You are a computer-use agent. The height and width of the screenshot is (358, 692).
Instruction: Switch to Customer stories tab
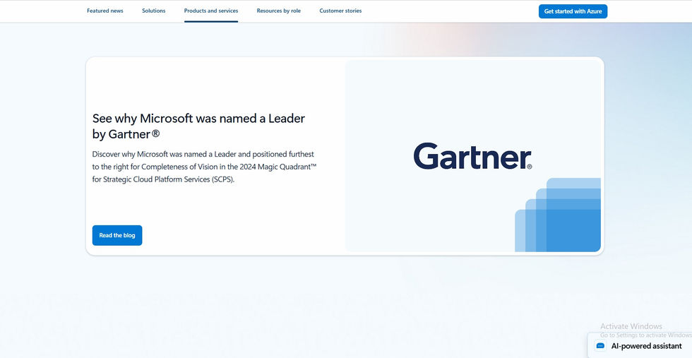(340, 11)
